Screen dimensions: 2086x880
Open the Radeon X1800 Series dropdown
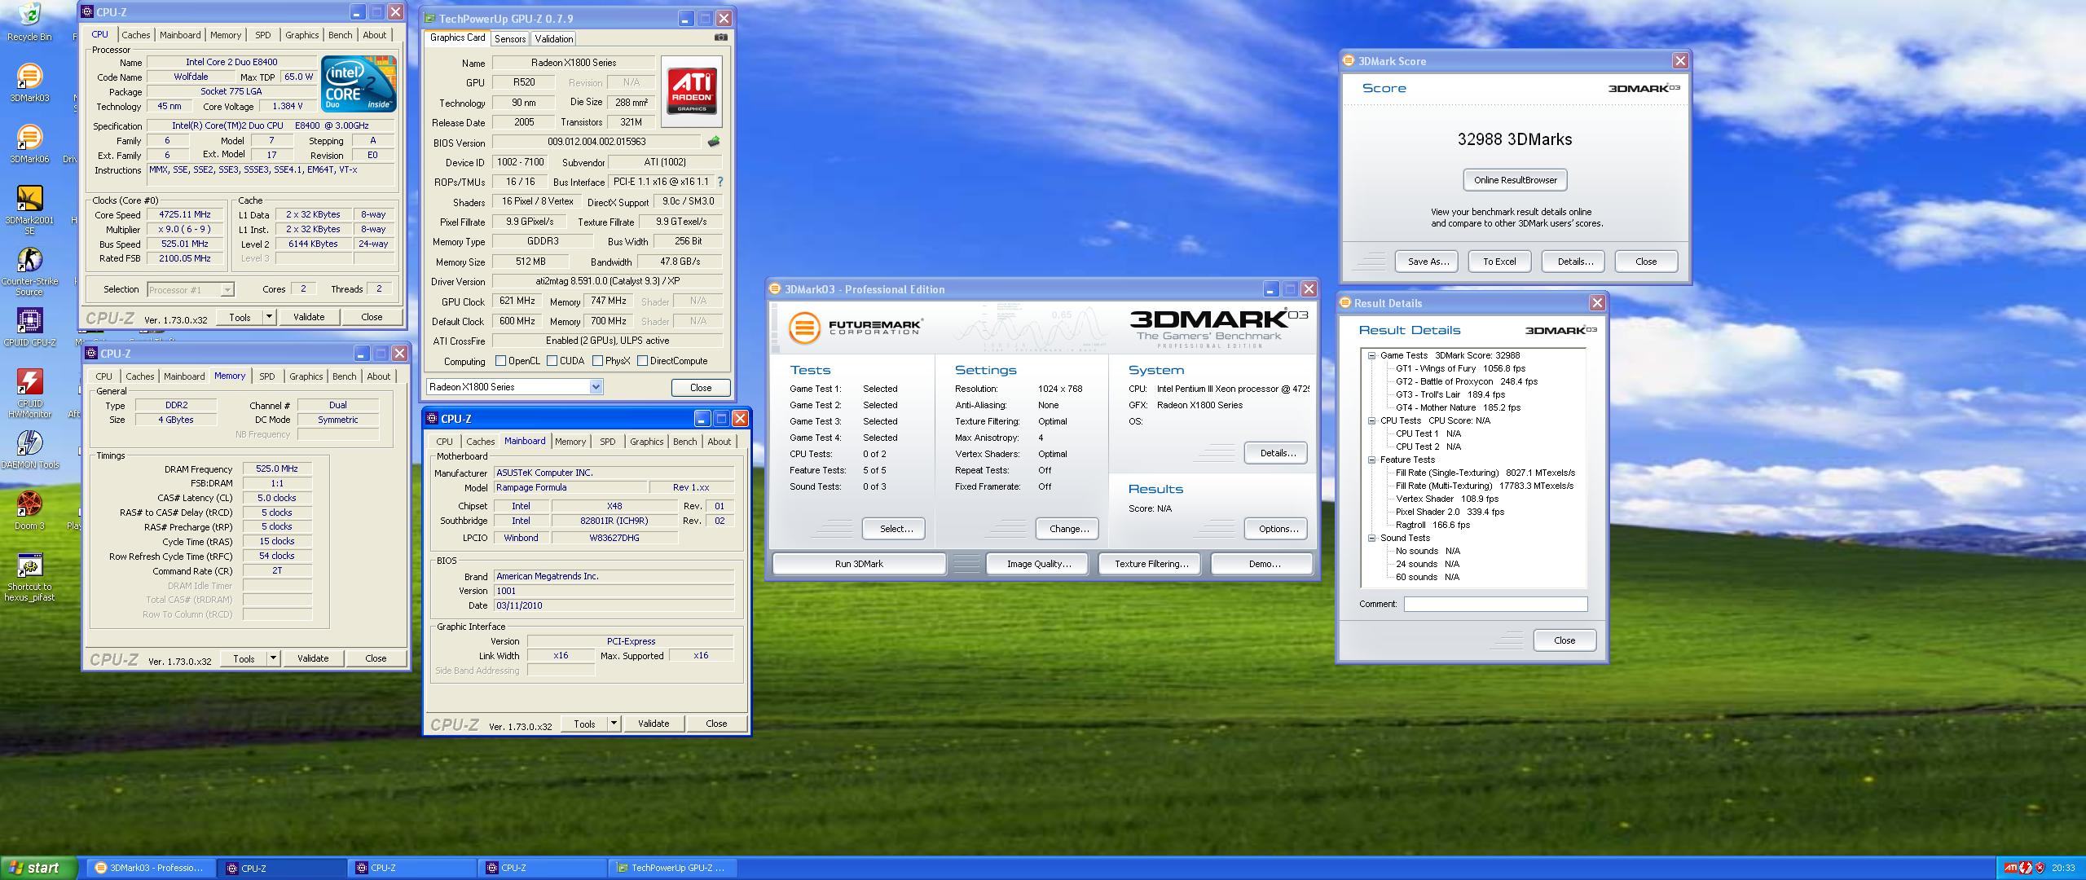tap(596, 387)
